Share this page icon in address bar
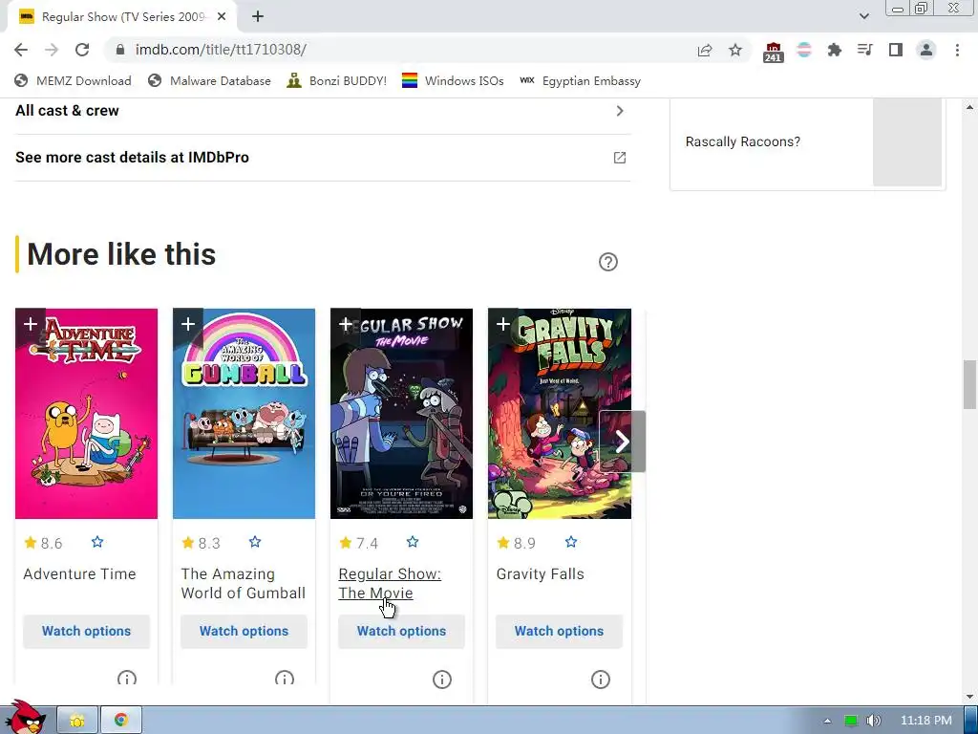The width and height of the screenshot is (978, 734). coord(705,50)
